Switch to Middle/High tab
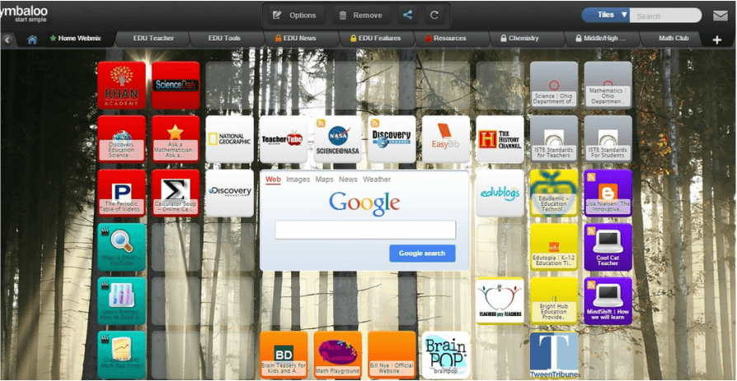The image size is (737, 381). 601,39
